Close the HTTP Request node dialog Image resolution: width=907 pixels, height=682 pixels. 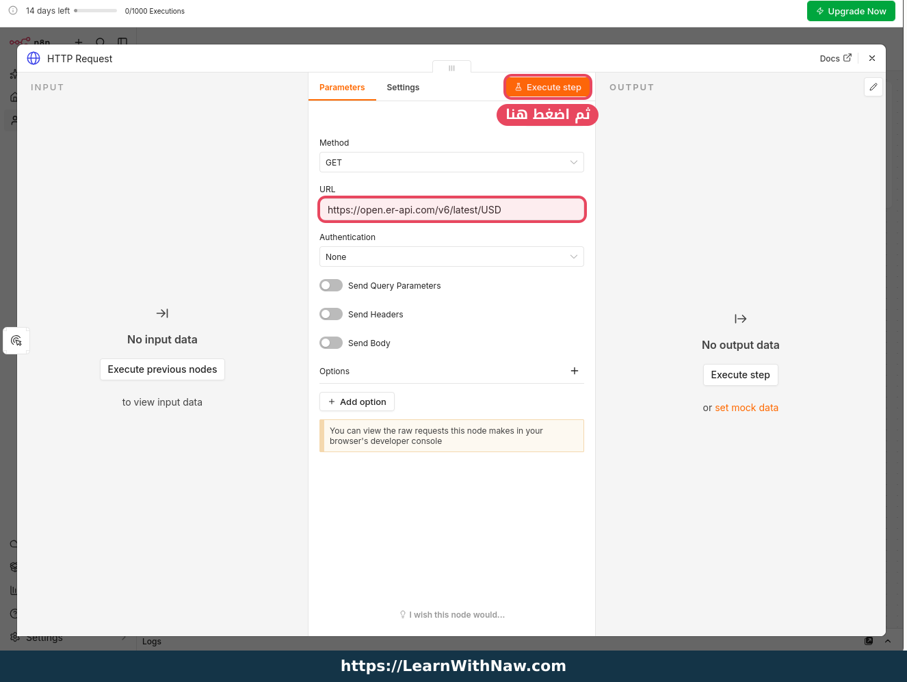[x=872, y=58]
